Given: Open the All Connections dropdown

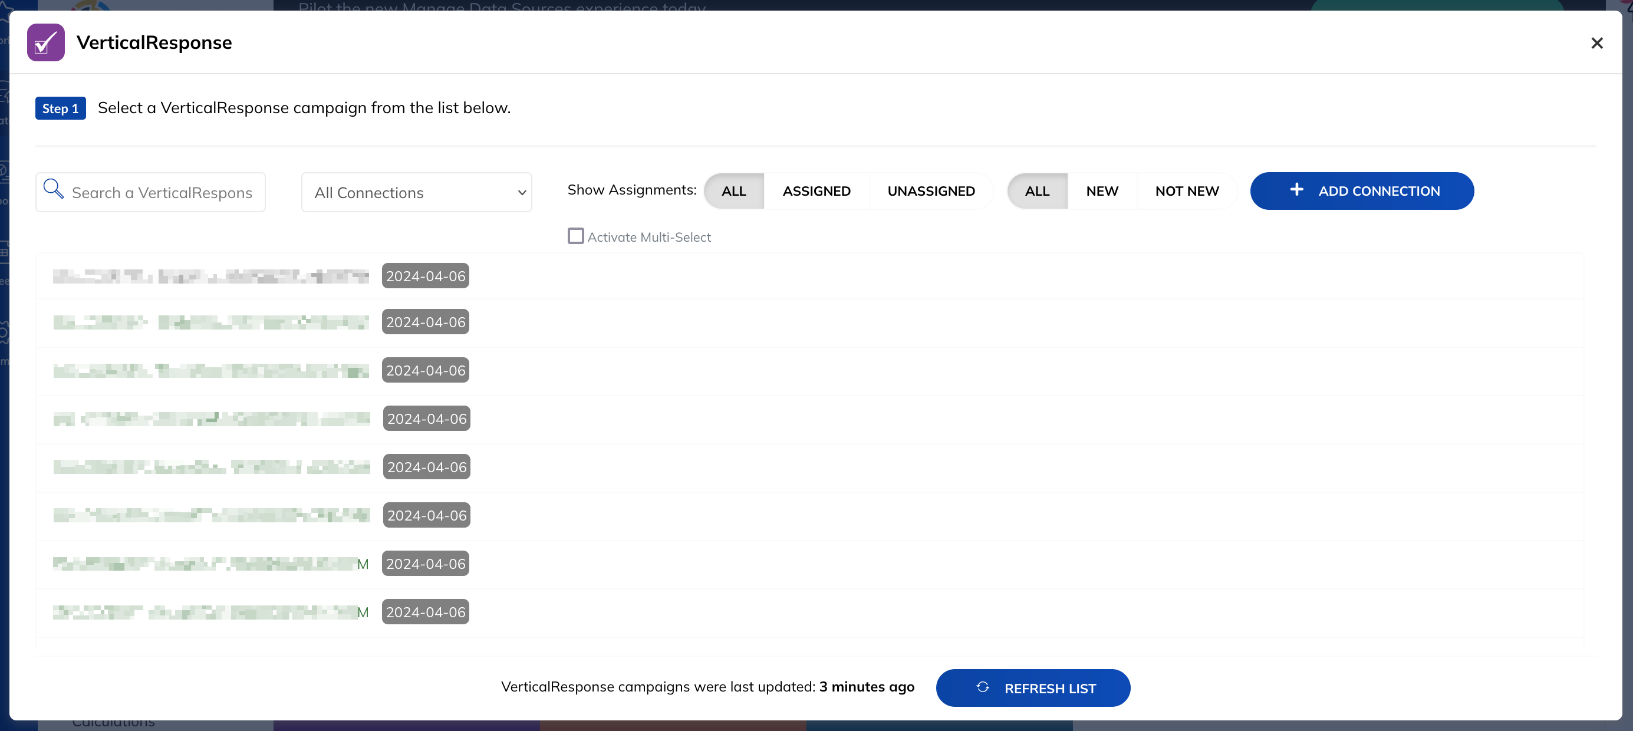Looking at the screenshot, I should click(416, 192).
